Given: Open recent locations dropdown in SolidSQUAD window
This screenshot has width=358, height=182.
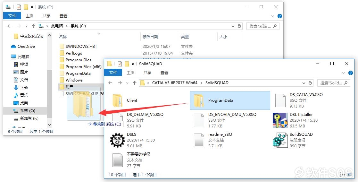Looking at the screenshot, I should click(x=127, y=83).
